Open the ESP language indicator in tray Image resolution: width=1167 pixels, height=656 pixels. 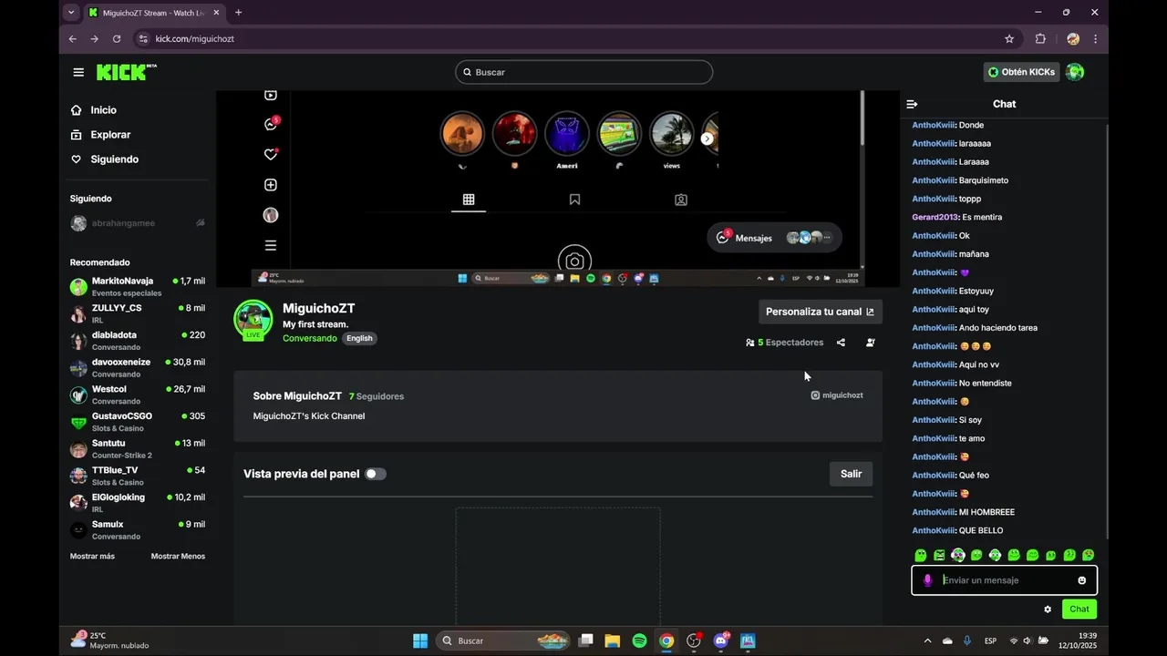(990, 641)
